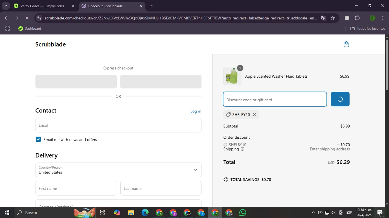The image size is (389, 218).
Task: Bookmark this page with the star icon
Action: coord(333,18)
